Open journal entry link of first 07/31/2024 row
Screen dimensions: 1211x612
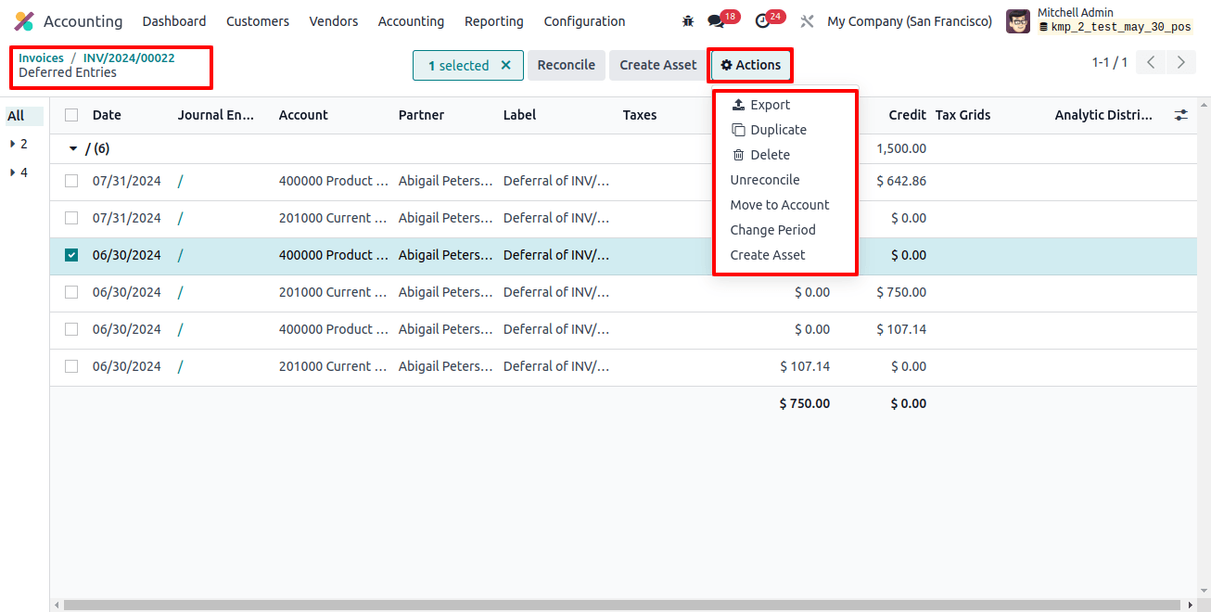180,181
